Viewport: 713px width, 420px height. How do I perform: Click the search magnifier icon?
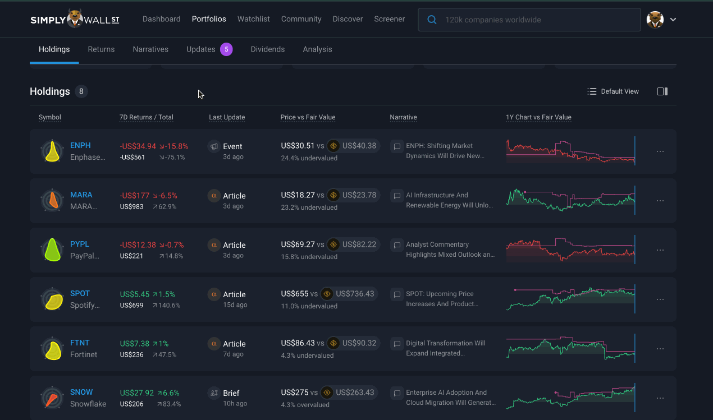pyautogui.click(x=432, y=20)
